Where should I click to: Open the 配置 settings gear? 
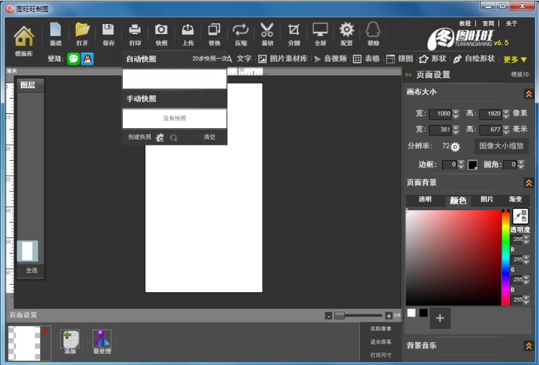point(346,33)
